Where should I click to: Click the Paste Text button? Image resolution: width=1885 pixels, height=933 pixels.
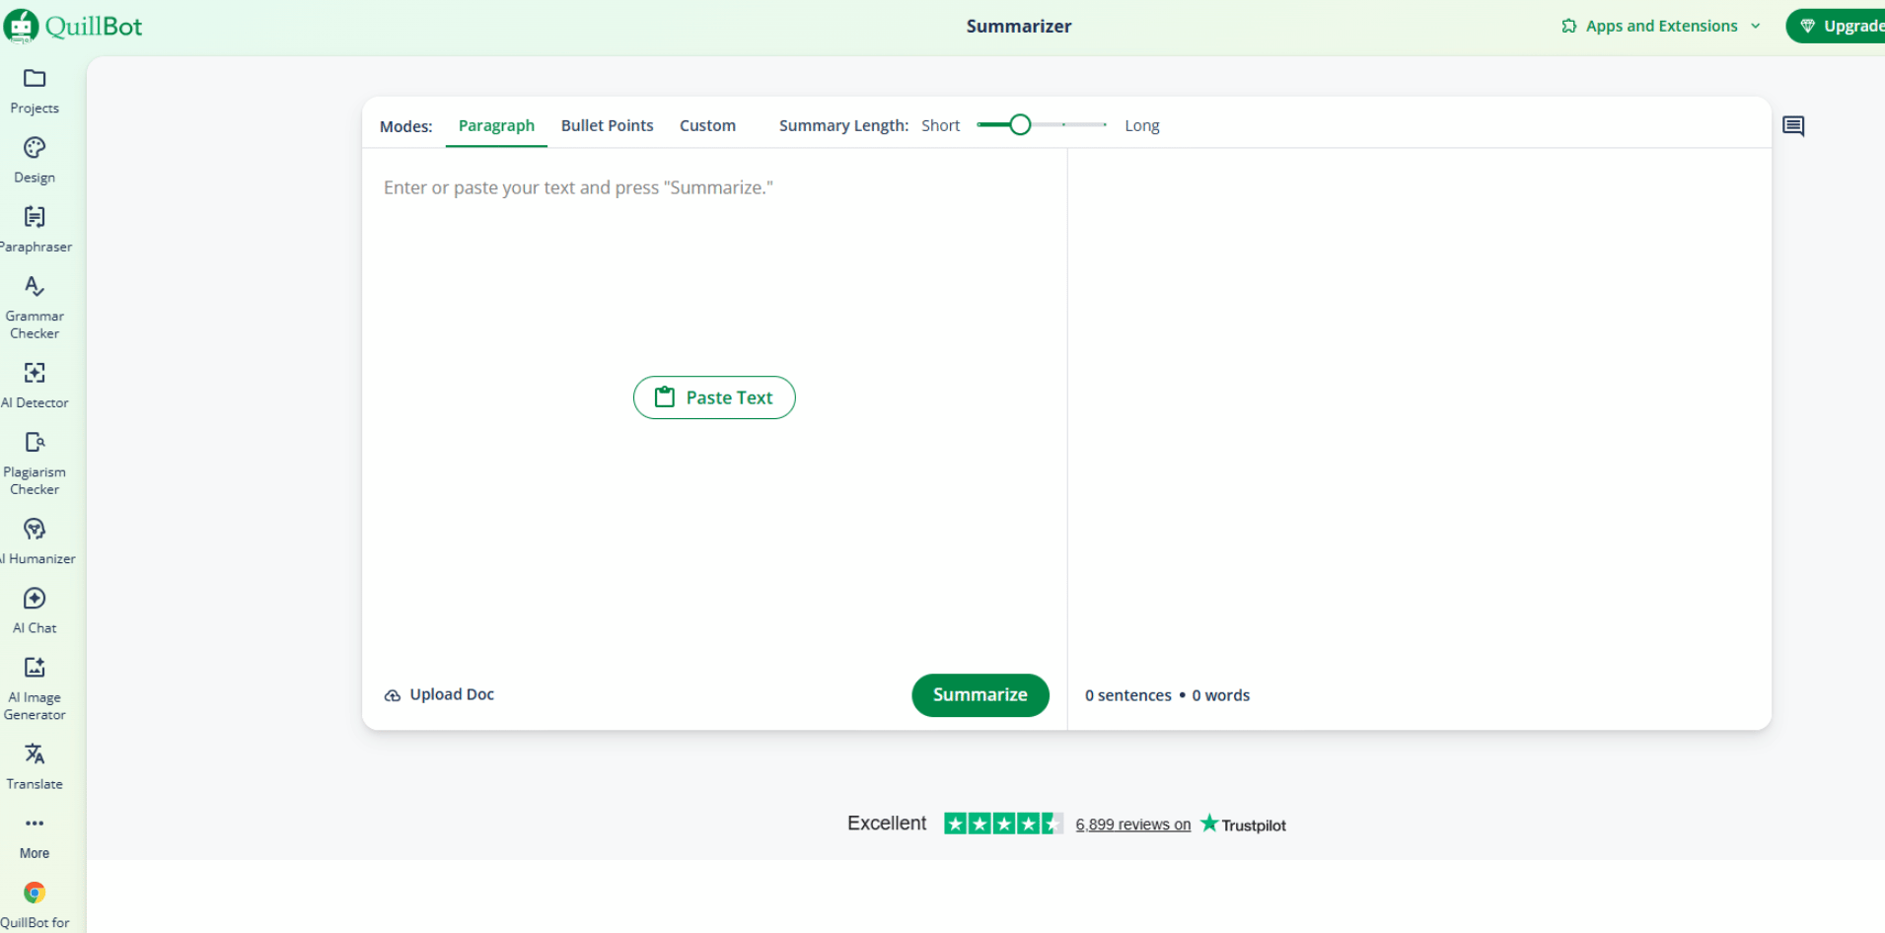(714, 397)
